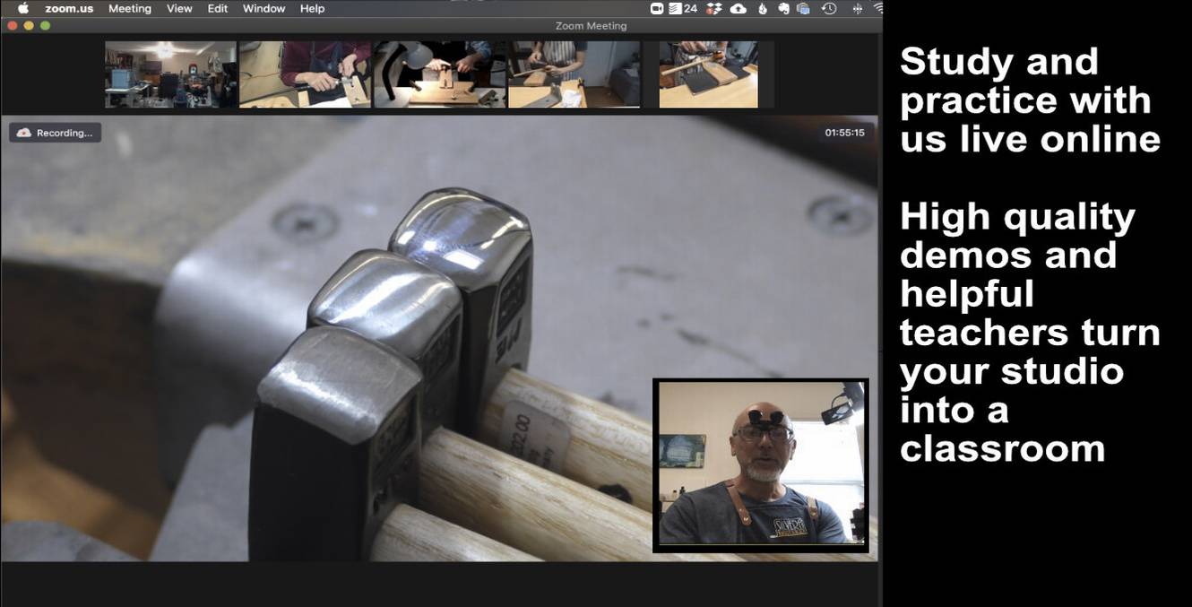Click the Recording... indicator button
The height and width of the screenshot is (607, 1192).
pos(56,133)
